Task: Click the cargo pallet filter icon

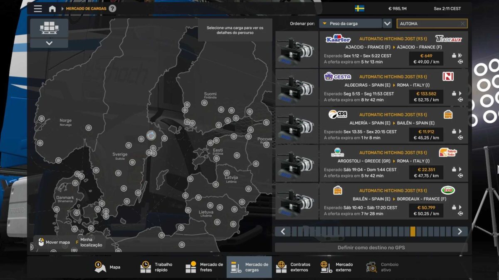Action: 49,28
